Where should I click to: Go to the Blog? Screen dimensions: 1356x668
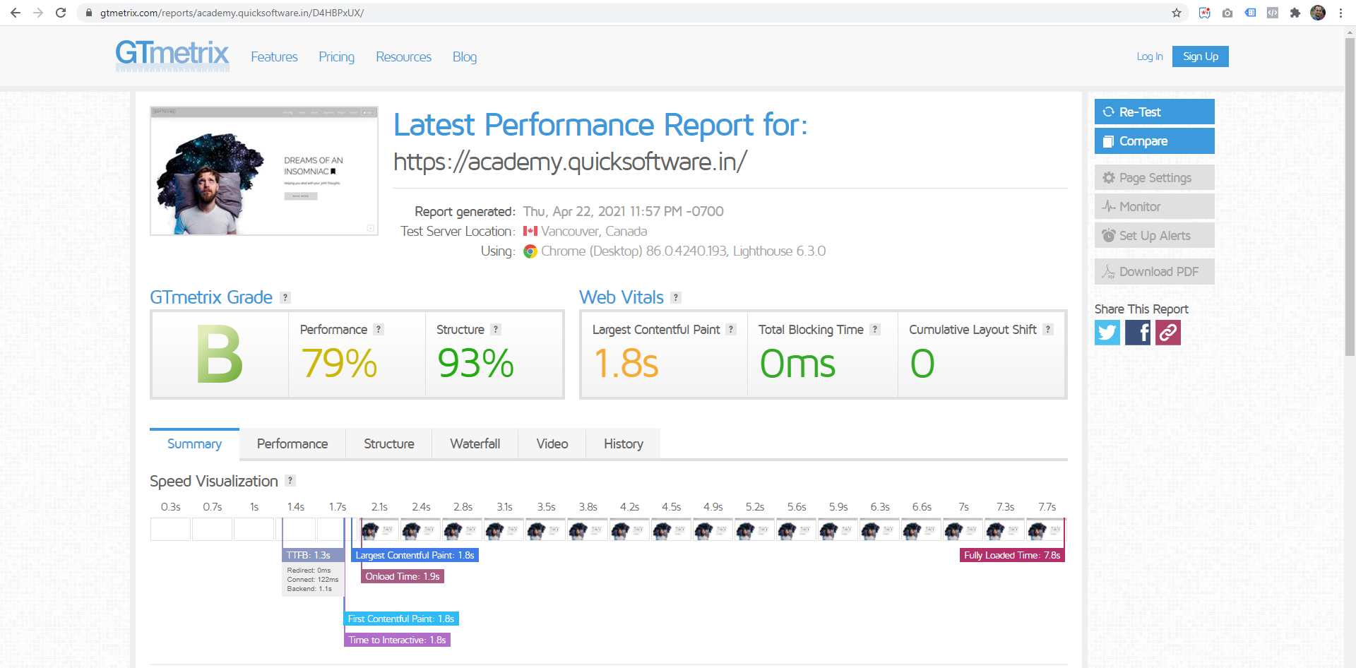tap(465, 56)
